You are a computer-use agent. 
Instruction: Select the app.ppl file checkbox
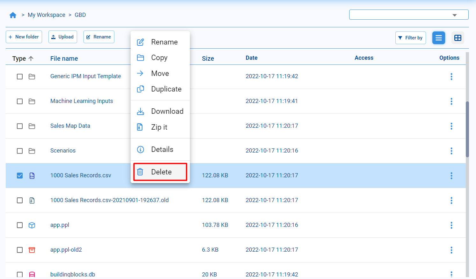pyautogui.click(x=20, y=225)
